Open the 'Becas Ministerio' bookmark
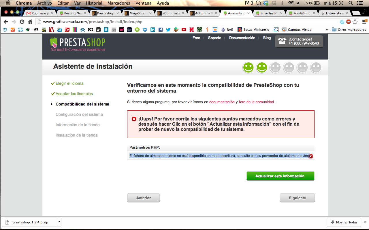The image size is (369, 230). pos(253,30)
